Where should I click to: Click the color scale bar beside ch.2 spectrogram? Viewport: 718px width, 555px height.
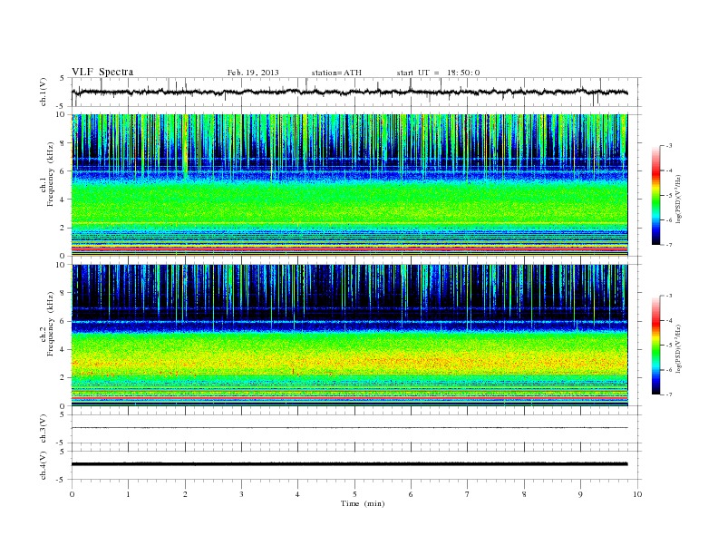tap(656, 345)
